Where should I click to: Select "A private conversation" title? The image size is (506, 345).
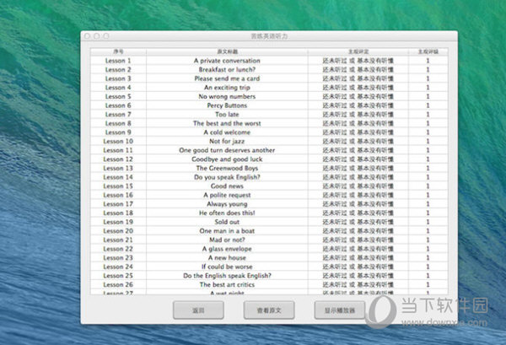(227, 61)
